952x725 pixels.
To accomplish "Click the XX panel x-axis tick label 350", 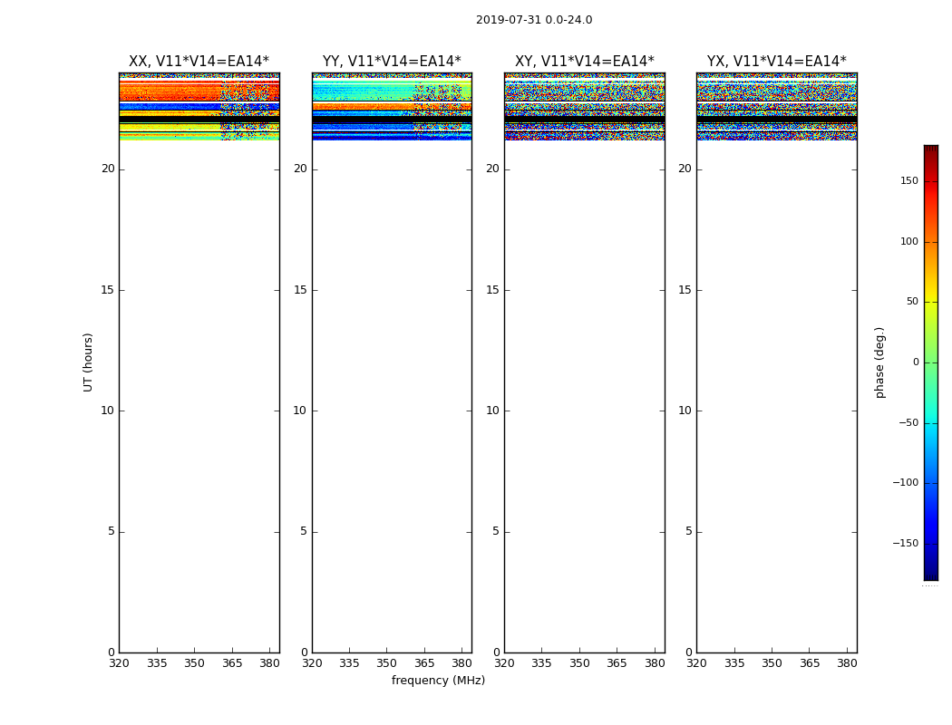I will (194, 663).
